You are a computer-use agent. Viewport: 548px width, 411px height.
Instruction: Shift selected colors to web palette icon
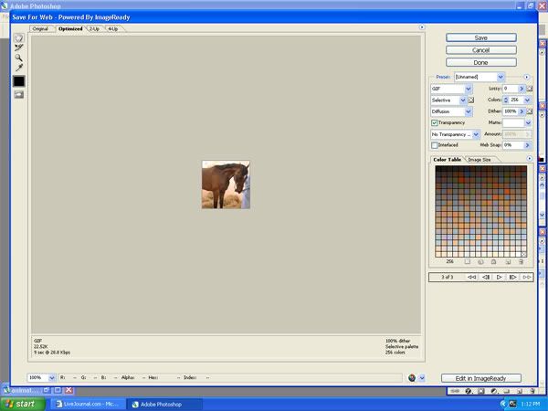480,261
